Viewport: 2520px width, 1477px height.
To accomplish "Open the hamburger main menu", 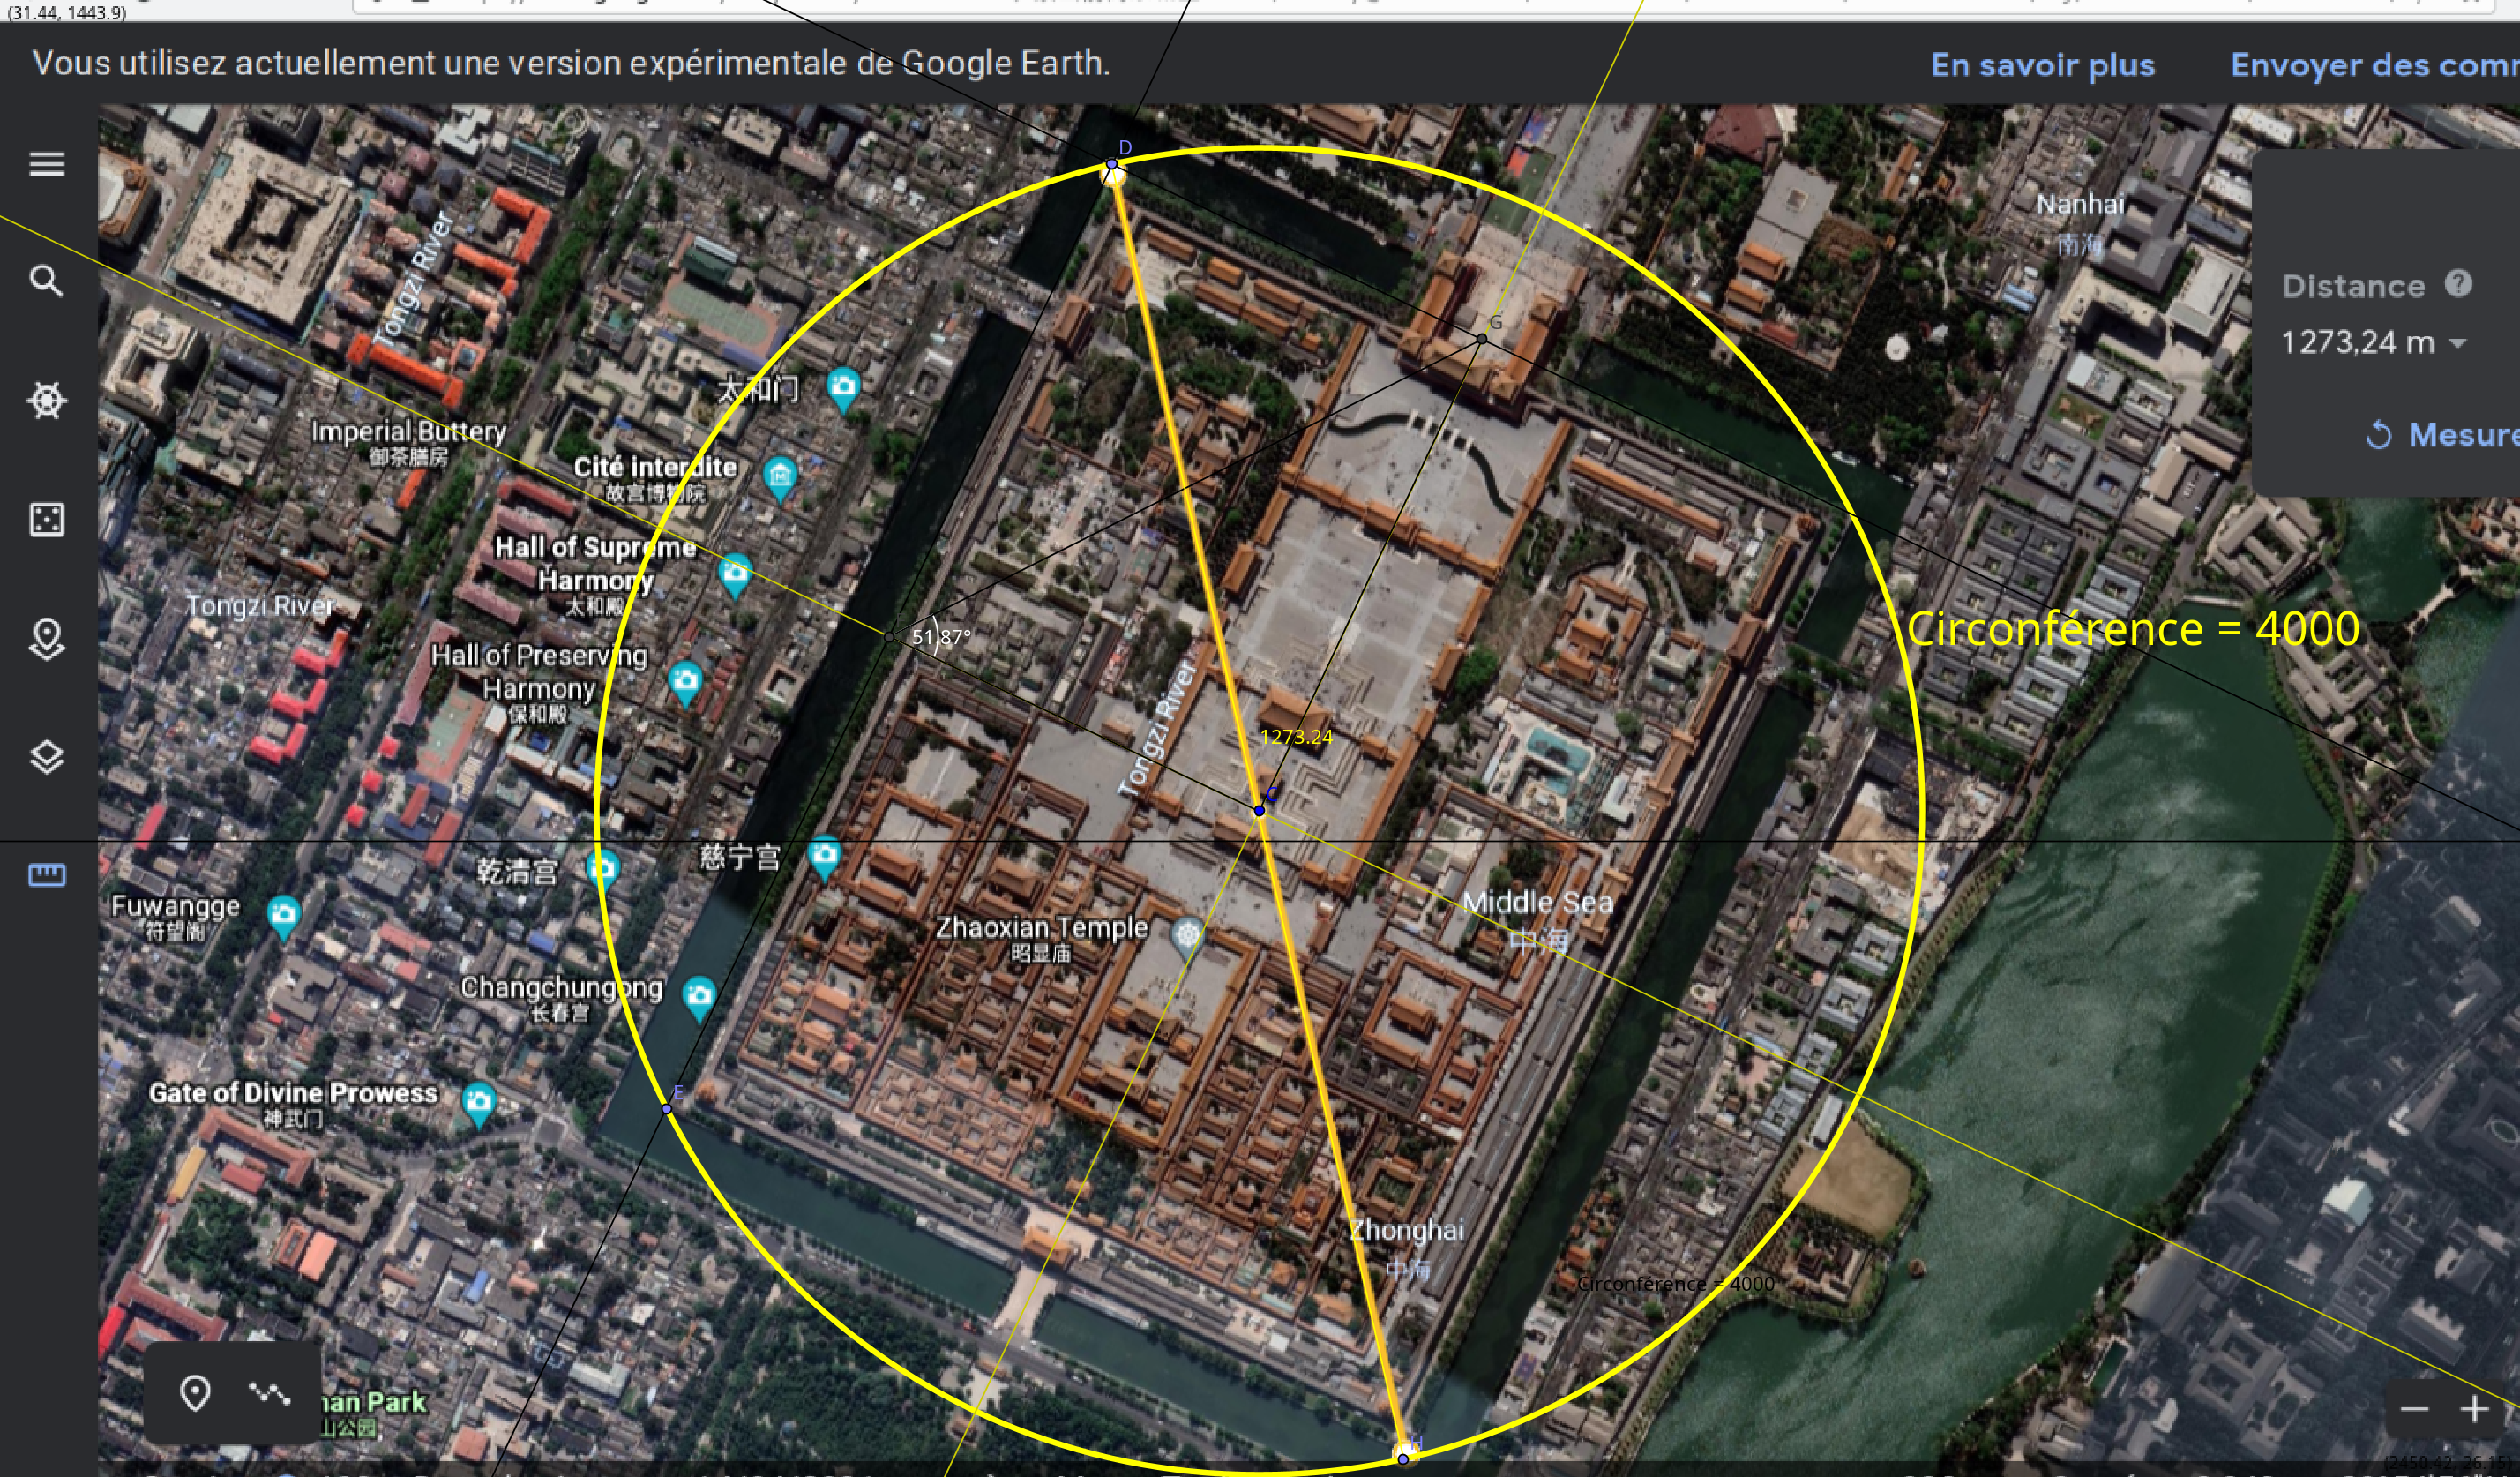I will (x=46, y=164).
